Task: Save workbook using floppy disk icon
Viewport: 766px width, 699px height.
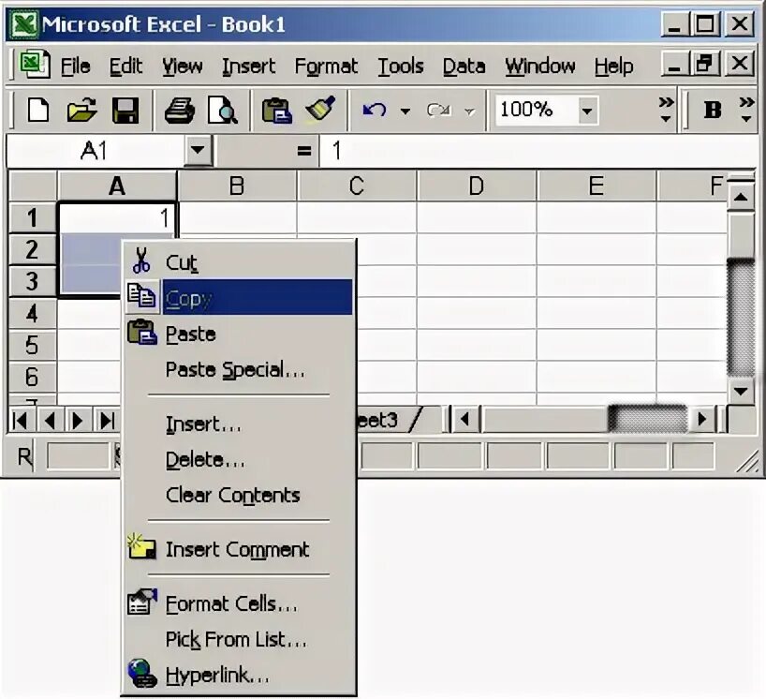Action: [125, 110]
